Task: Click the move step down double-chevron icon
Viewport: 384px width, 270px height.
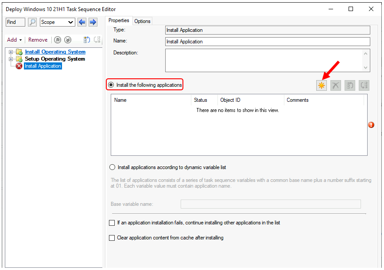Action: click(x=68, y=40)
